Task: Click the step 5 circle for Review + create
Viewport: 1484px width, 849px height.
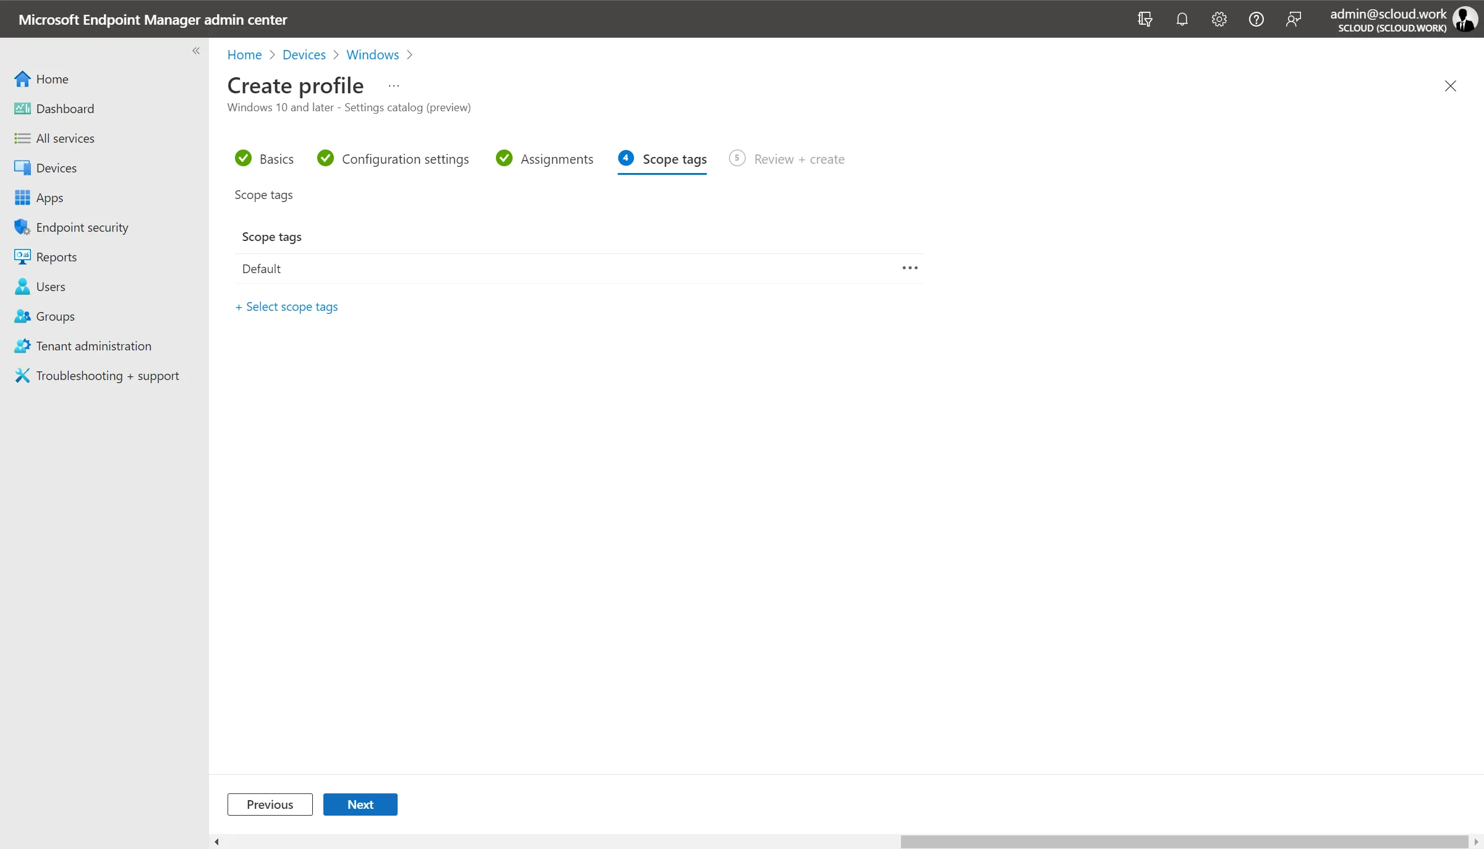Action: click(737, 158)
